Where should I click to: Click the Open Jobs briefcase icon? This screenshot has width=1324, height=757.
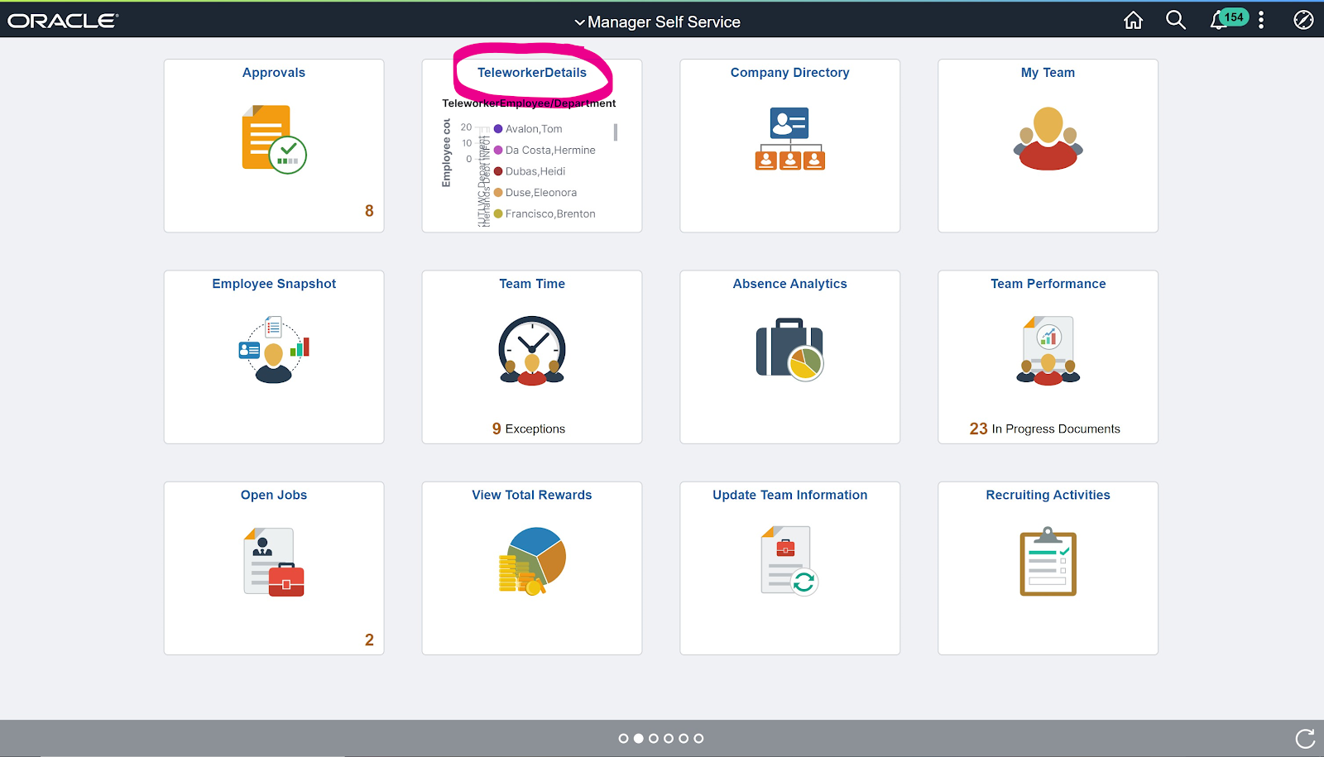point(274,562)
